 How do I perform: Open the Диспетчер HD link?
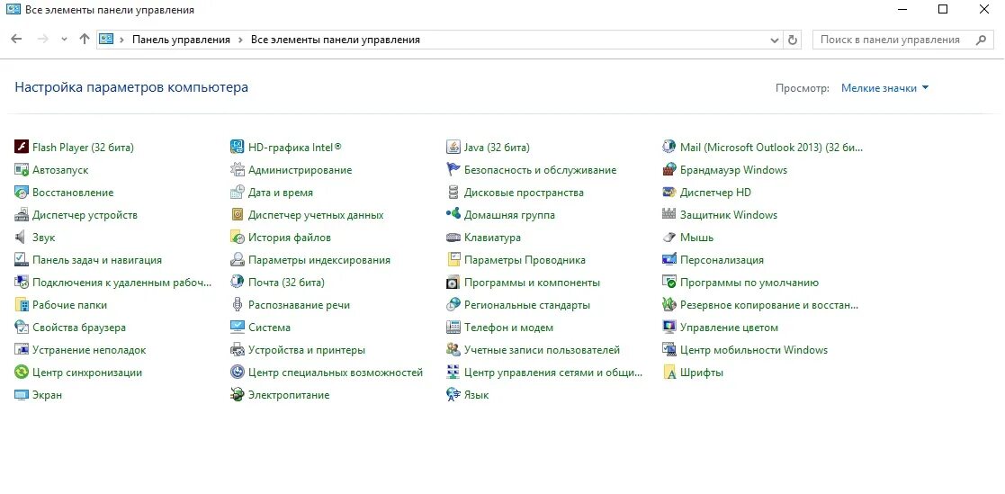[715, 193]
